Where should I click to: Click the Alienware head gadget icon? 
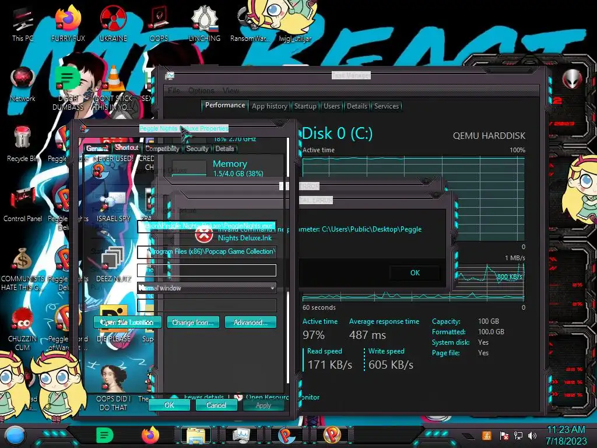click(x=573, y=79)
